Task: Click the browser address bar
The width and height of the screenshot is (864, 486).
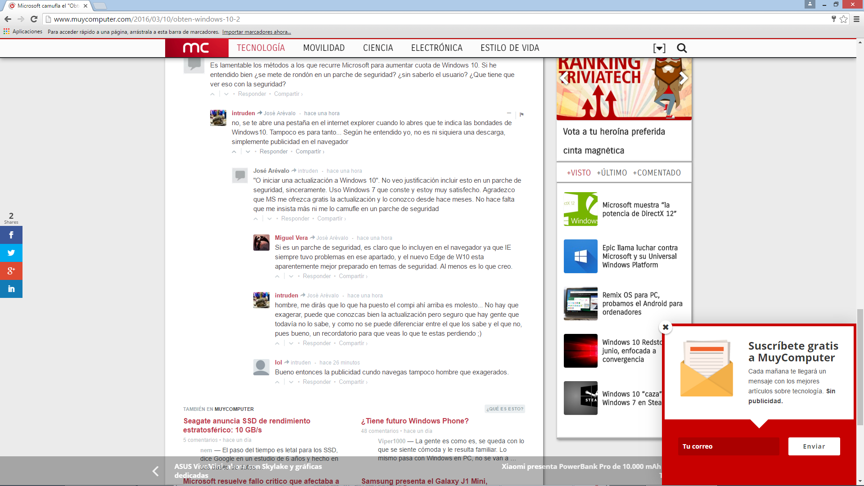Action: coord(436,19)
